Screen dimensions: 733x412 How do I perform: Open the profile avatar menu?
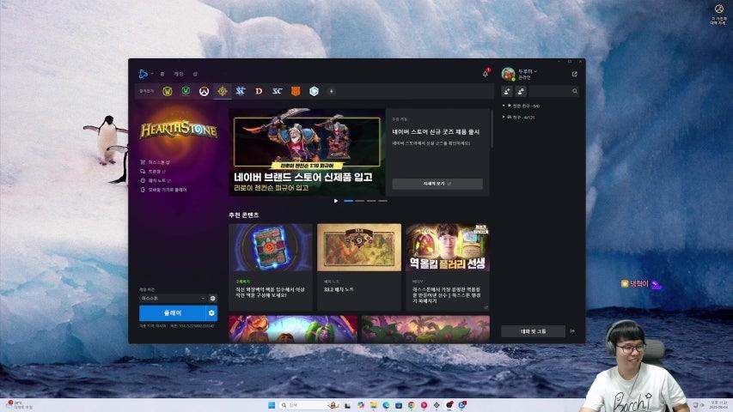pos(508,74)
